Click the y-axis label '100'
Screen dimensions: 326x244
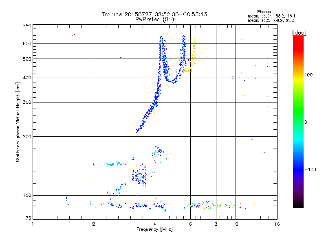(x=27, y=195)
